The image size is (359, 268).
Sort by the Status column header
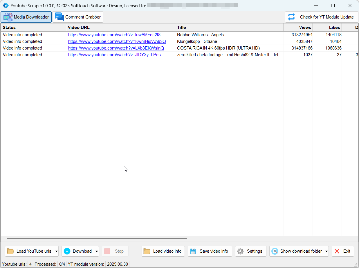[33, 28]
